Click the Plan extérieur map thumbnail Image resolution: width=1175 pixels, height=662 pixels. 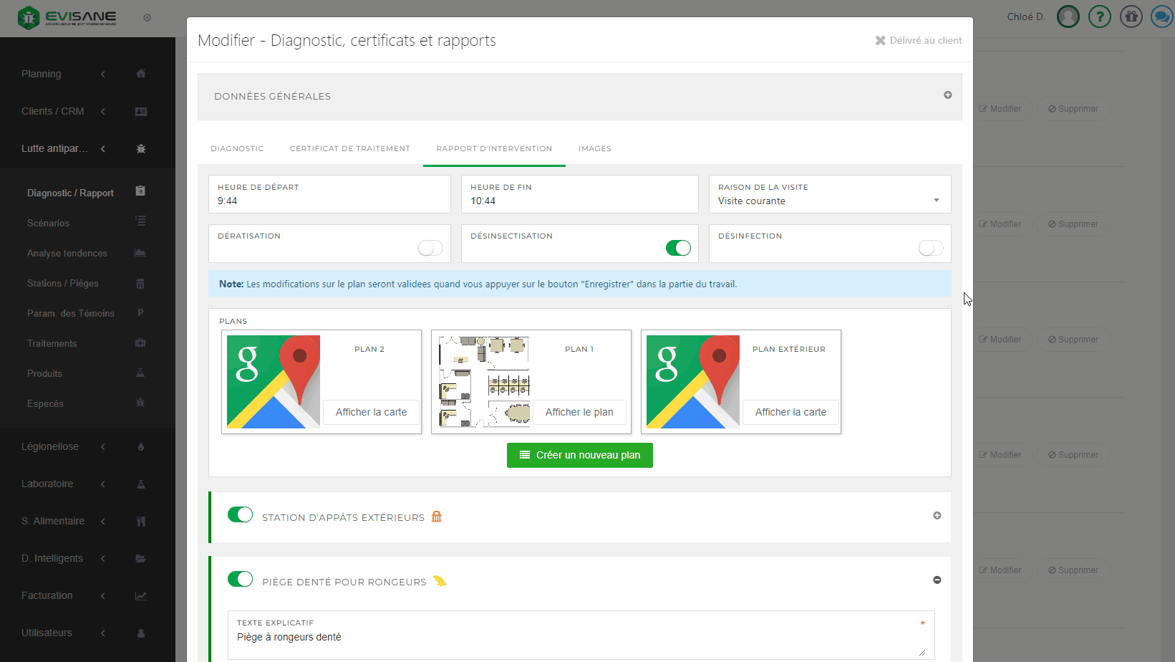tap(692, 382)
